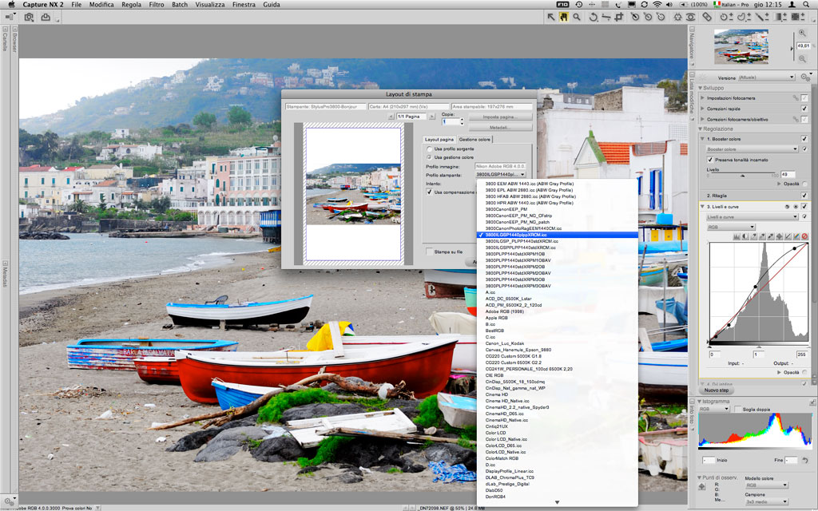
Task: Select the direct selection arrow tool
Action: tap(551, 17)
